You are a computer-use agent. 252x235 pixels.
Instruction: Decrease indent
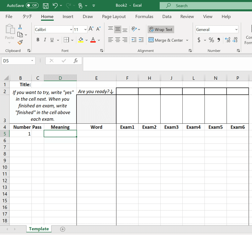[134, 40]
